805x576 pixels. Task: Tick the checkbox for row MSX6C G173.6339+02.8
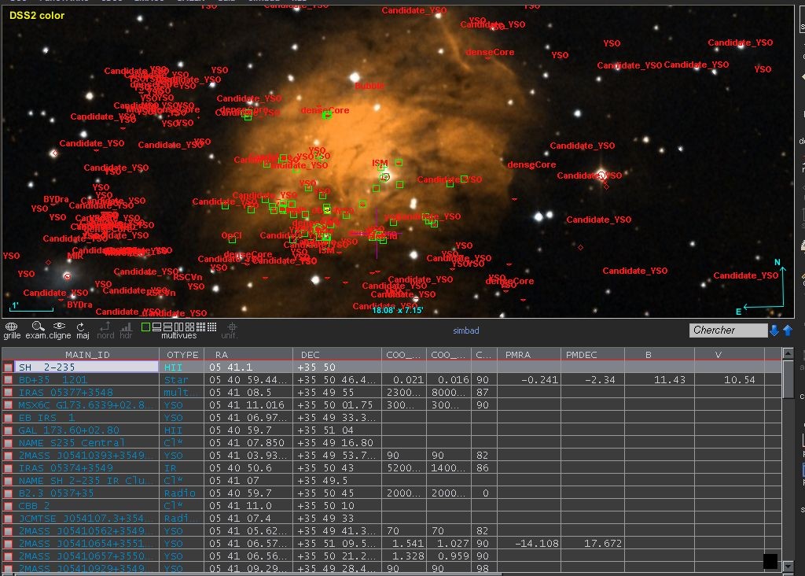pyautogui.click(x=8, y=405)
